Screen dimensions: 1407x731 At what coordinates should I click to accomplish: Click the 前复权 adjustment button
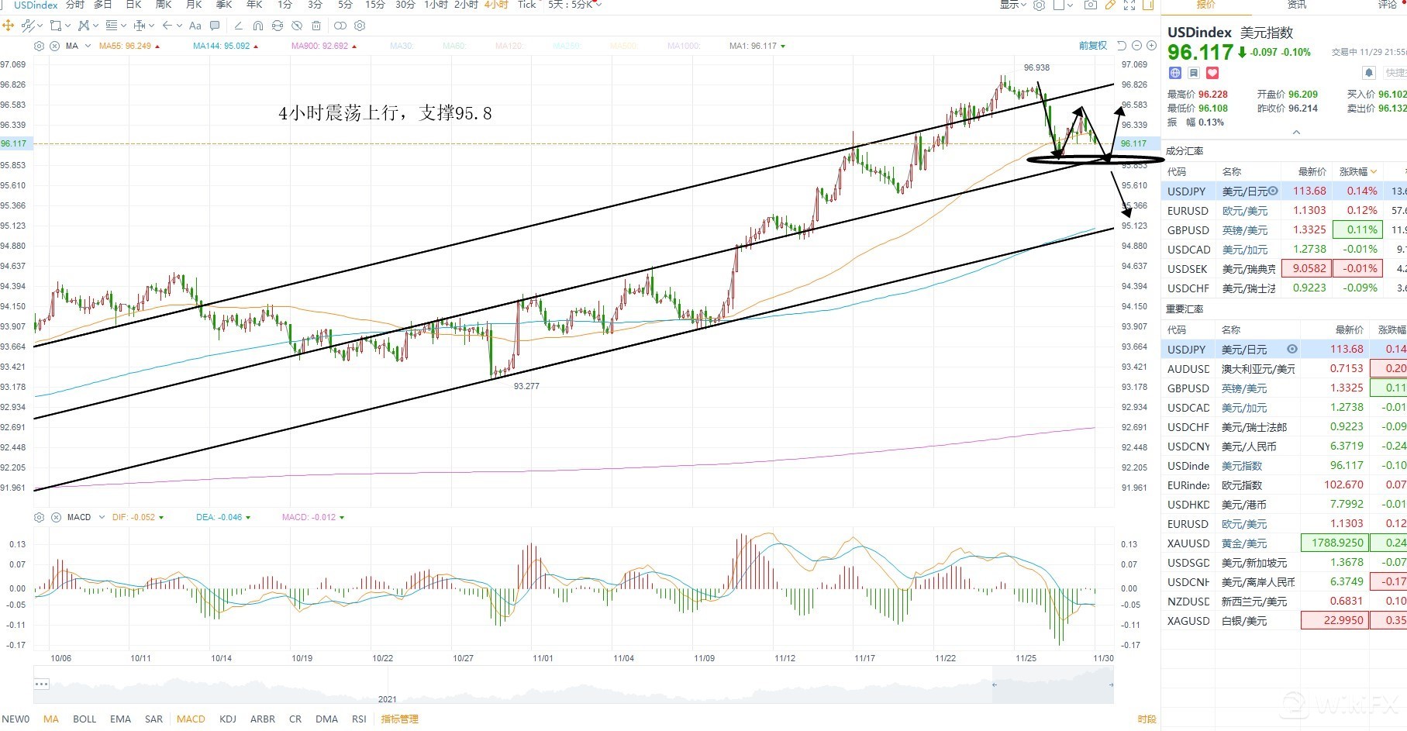click(1093, 46)
